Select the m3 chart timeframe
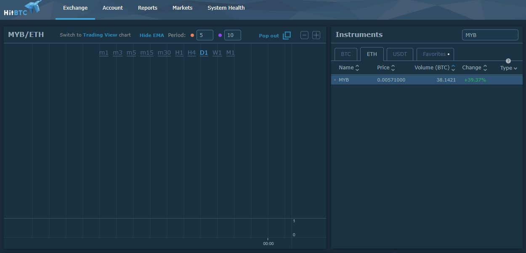 point(117,53)
